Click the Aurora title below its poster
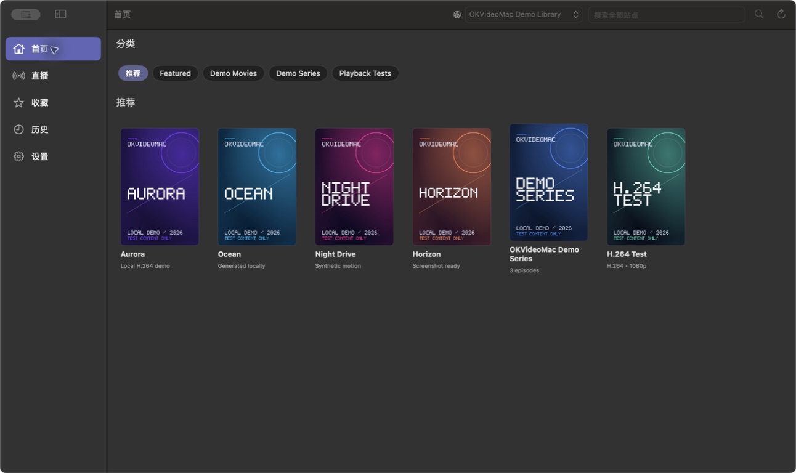The height and width of the screenshot is (473, 796). pyautogui.click(x=133, y=254)
